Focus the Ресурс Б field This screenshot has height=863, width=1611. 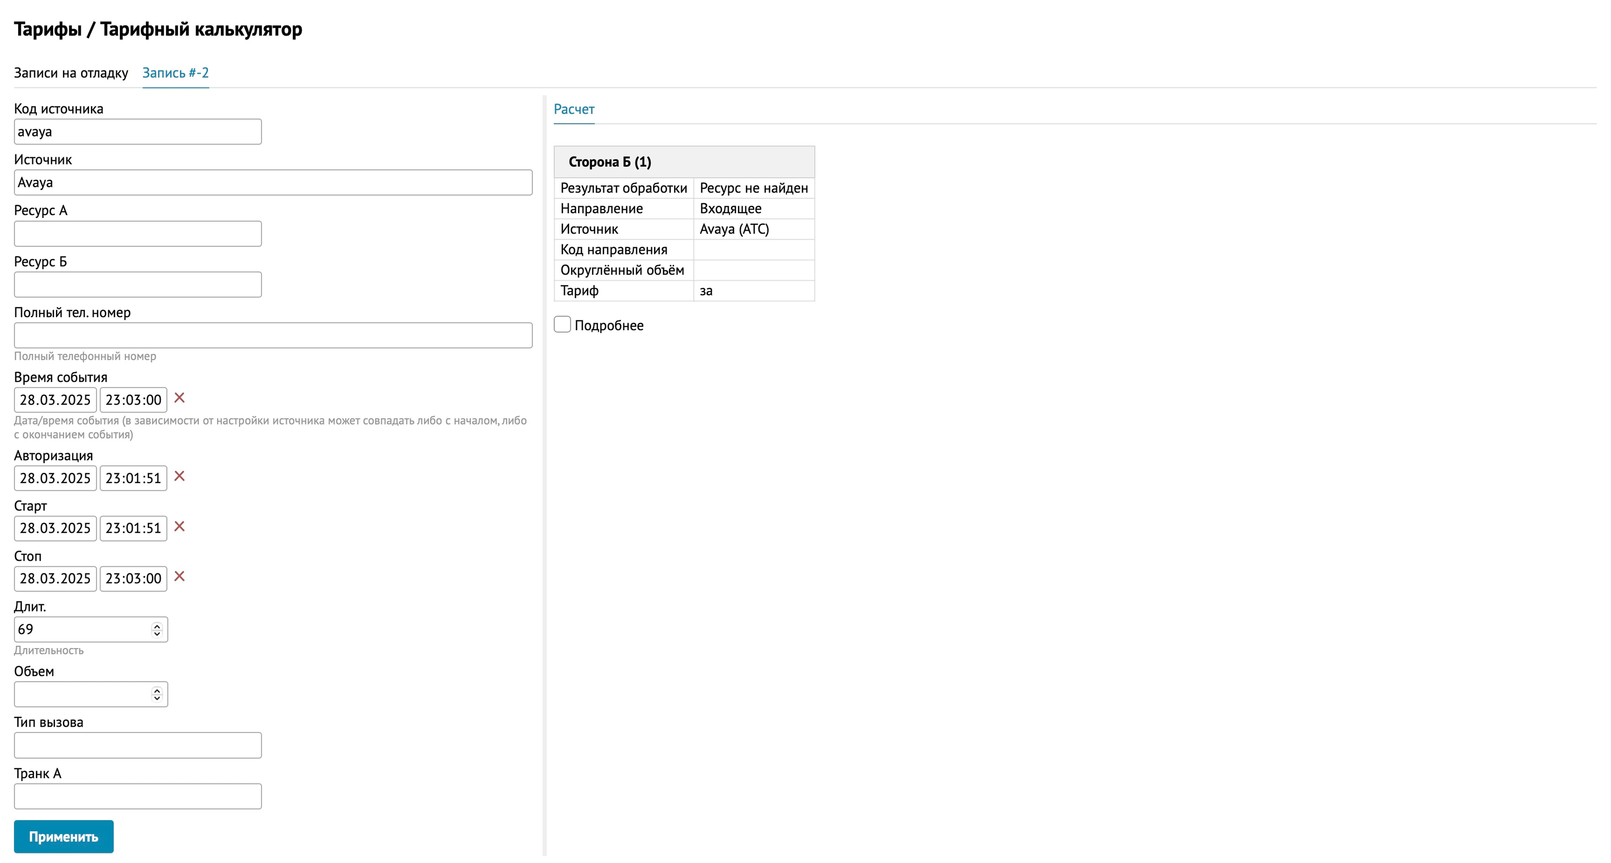coord(138,284)
